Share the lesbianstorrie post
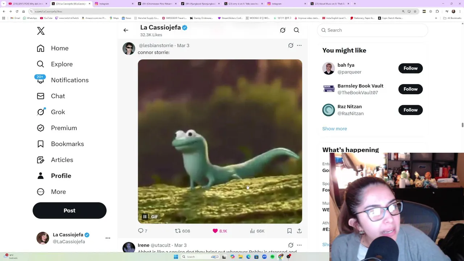 tap(299, 231)
